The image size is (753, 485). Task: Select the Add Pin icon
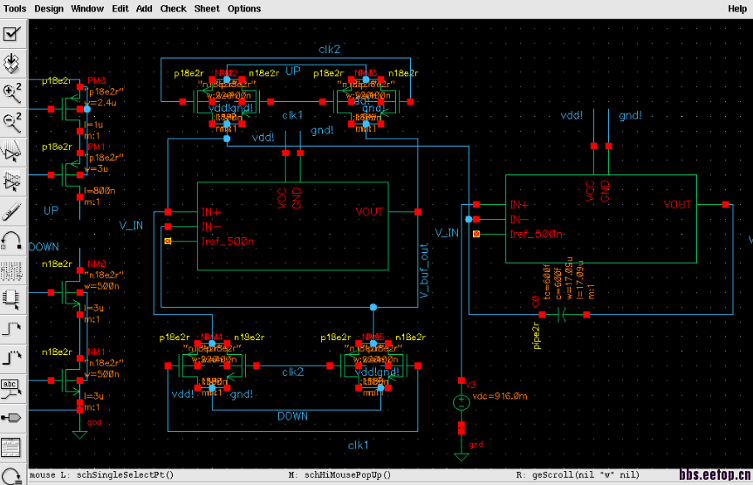pyautogui.click(x=12, y=417)
